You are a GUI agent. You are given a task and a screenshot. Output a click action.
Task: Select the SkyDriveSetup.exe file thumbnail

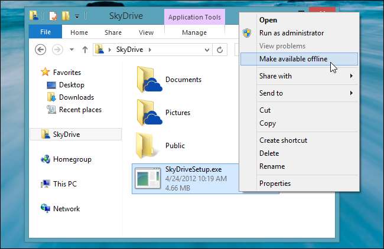(148, 178)
